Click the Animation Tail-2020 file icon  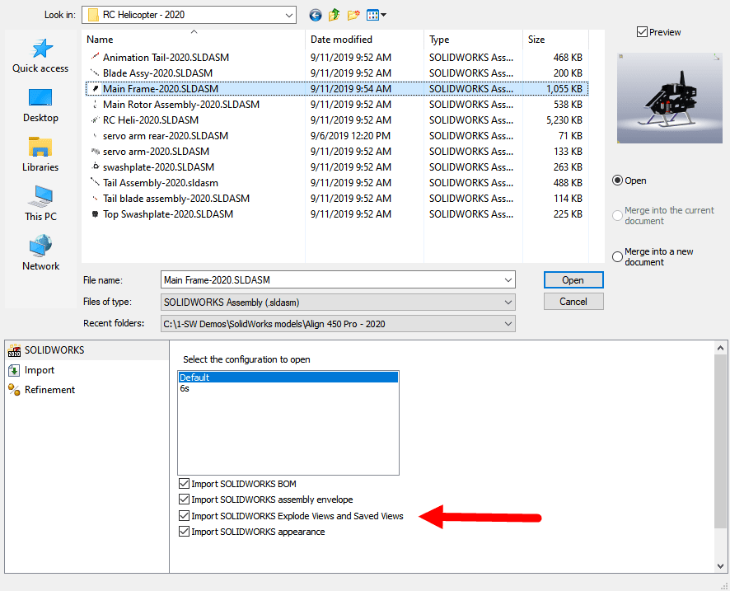pos(95,57)
